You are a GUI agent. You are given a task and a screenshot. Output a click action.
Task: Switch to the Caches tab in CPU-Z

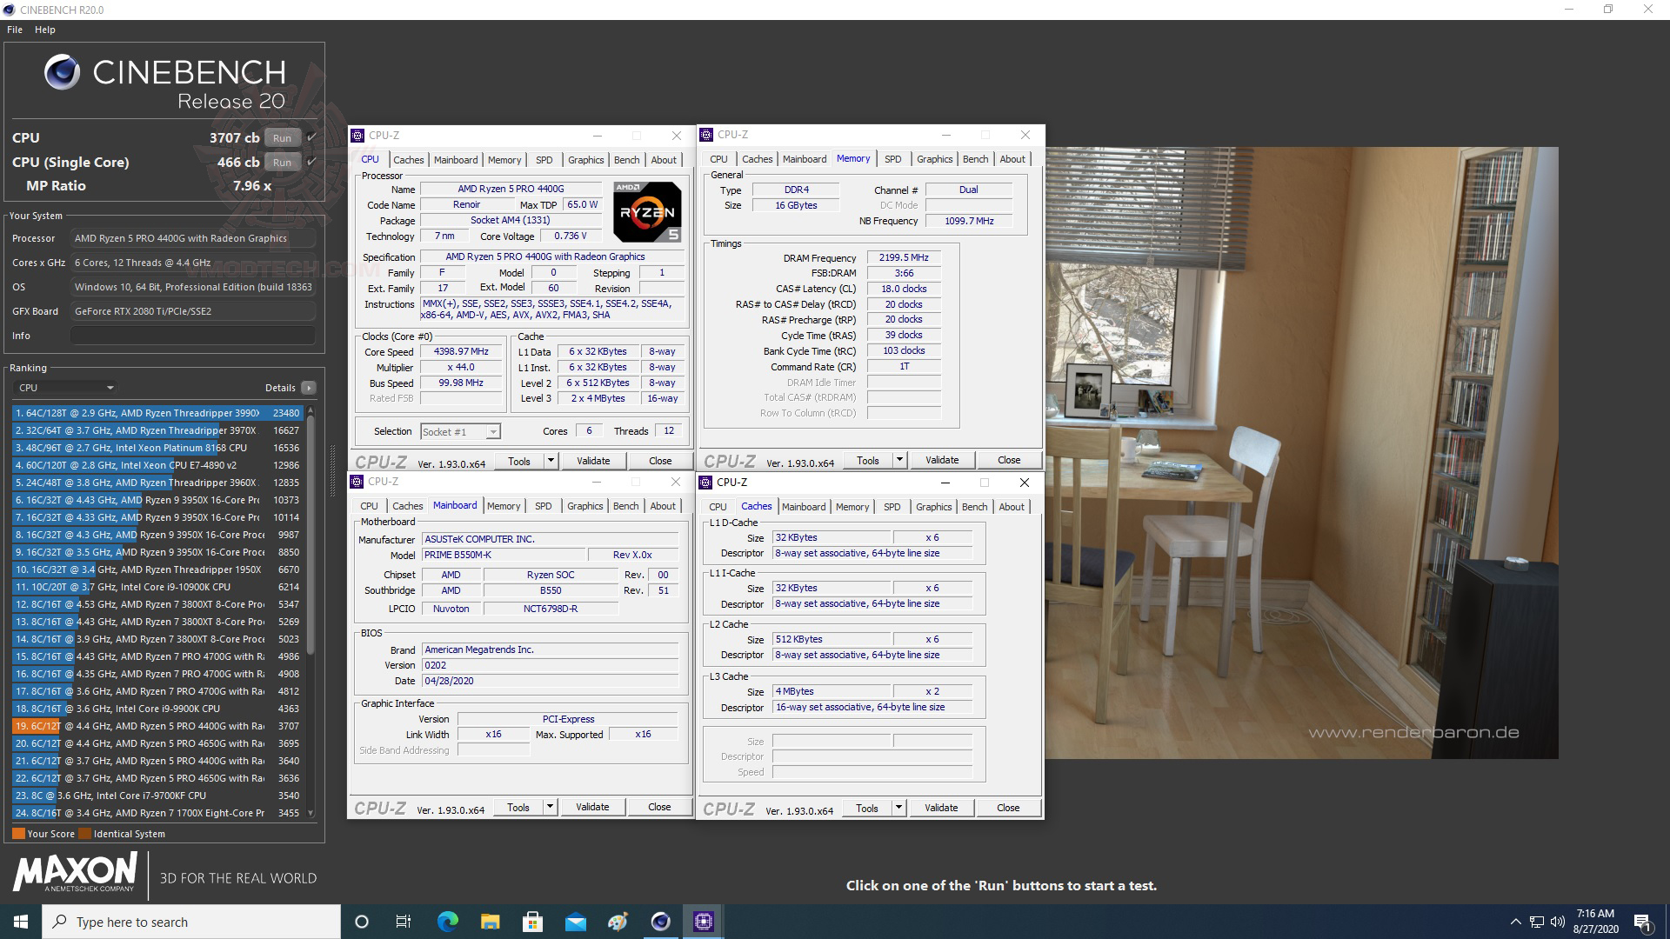(x=409, y=160)
